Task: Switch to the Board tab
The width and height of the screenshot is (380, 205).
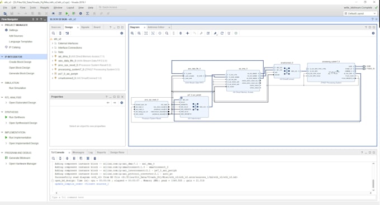Action: coord(97,27)
